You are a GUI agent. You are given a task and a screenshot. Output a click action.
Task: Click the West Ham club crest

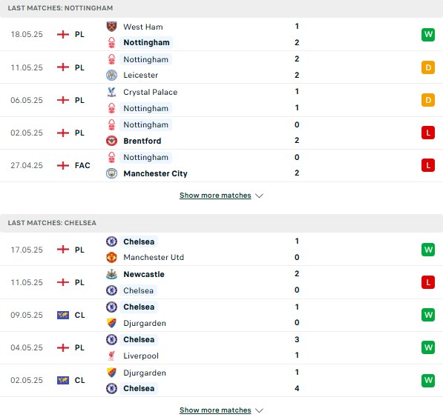[x=111, y=27]
